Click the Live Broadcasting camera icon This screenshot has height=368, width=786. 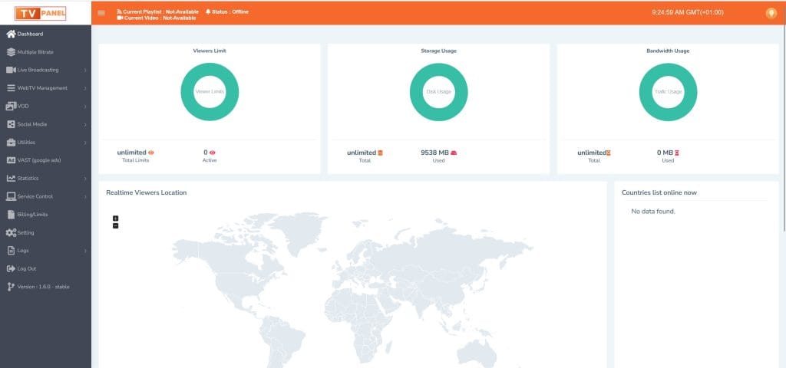11,70
